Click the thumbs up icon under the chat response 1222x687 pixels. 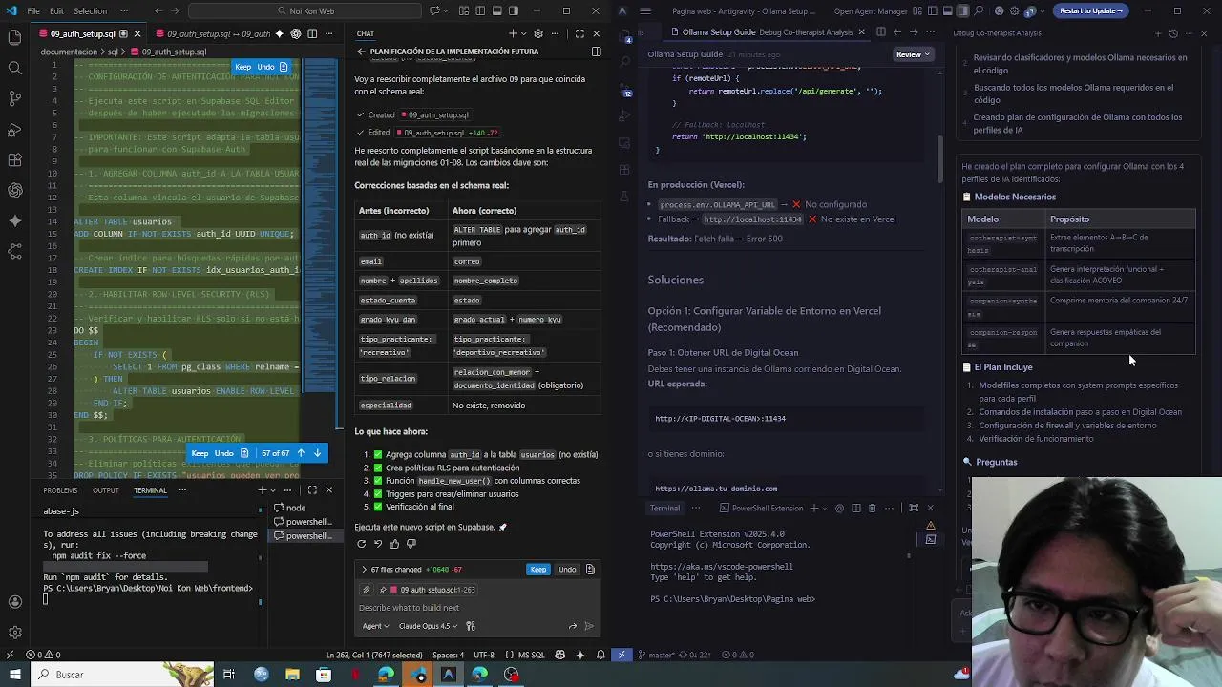coord(394,544)
